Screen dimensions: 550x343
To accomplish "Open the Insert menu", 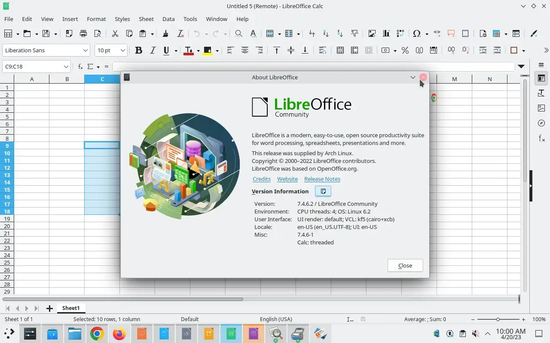I will [70, 19].
